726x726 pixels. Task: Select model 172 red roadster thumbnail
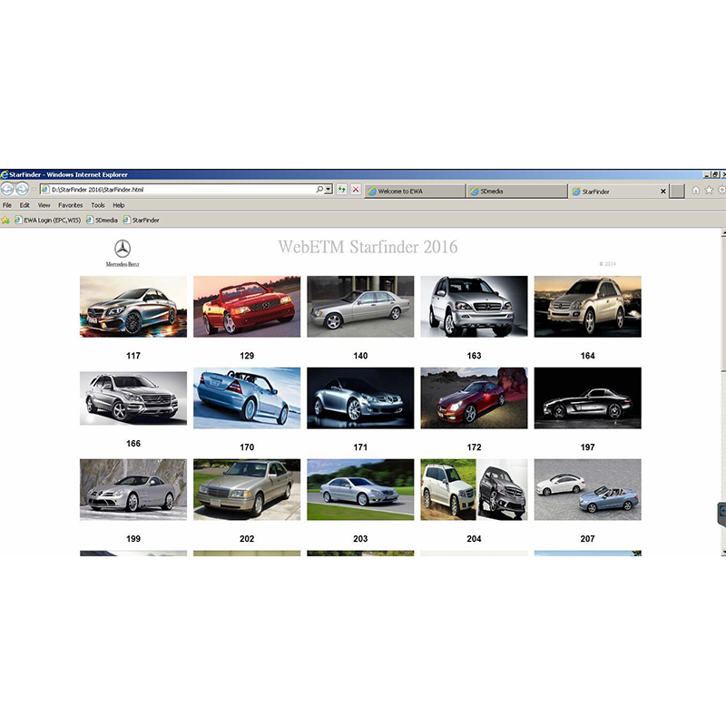(474, 398)
